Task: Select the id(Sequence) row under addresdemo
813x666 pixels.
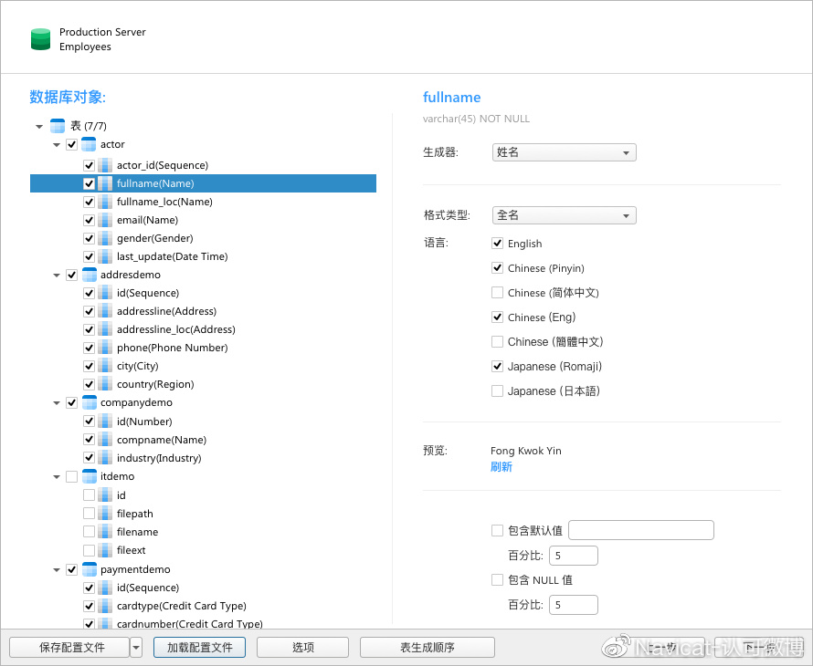Action: (203, 293)
